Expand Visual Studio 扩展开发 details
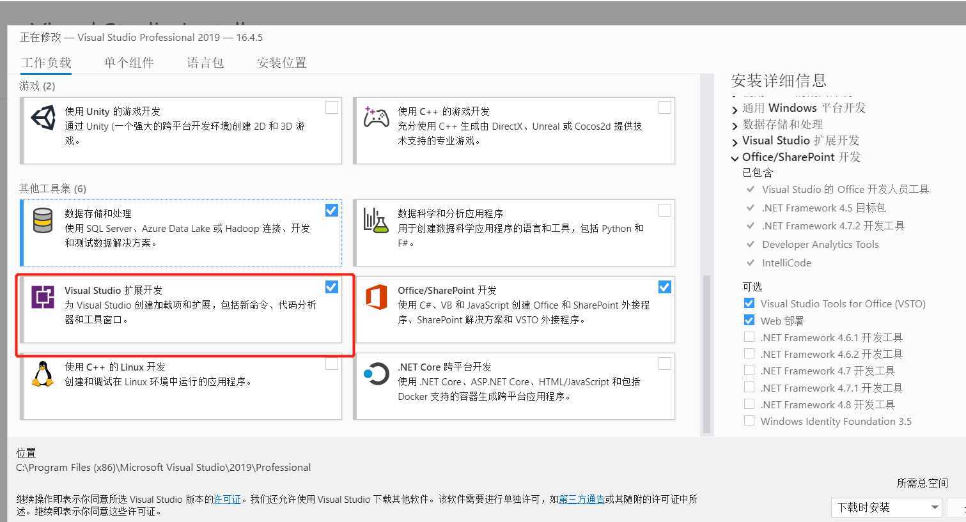Viewport: 966px width, 522px height. (735, 142)
